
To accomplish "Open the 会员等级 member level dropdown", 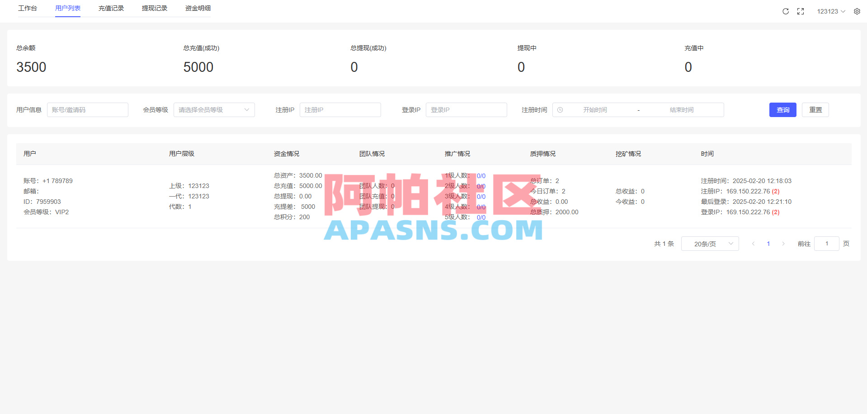I will pos(214,109).
